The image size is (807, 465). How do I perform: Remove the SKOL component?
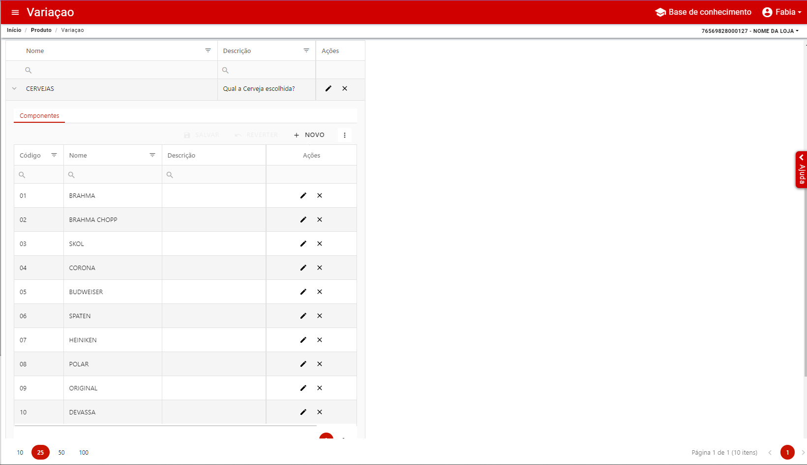pos(320,244)
